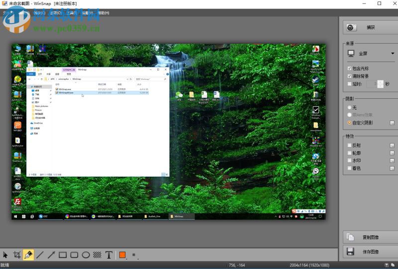The height and width of the screenshot is (269, 398).
Task: Select the 无 shadow radio option
Action: pos(350,107)
